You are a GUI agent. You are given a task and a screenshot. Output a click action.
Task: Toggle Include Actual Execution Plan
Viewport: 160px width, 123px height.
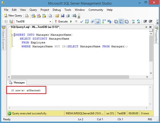point(104,21)
